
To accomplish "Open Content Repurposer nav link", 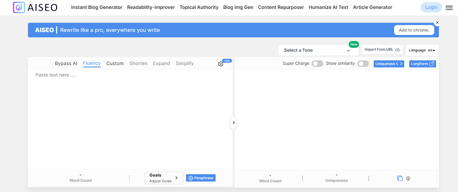I will pos(281,7).
